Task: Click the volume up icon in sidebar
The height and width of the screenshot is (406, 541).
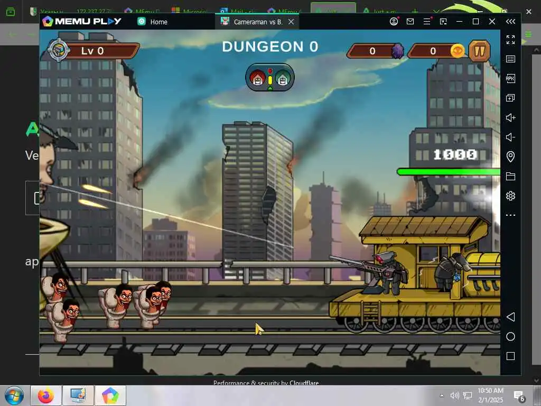Action: [x=510, y=118]
